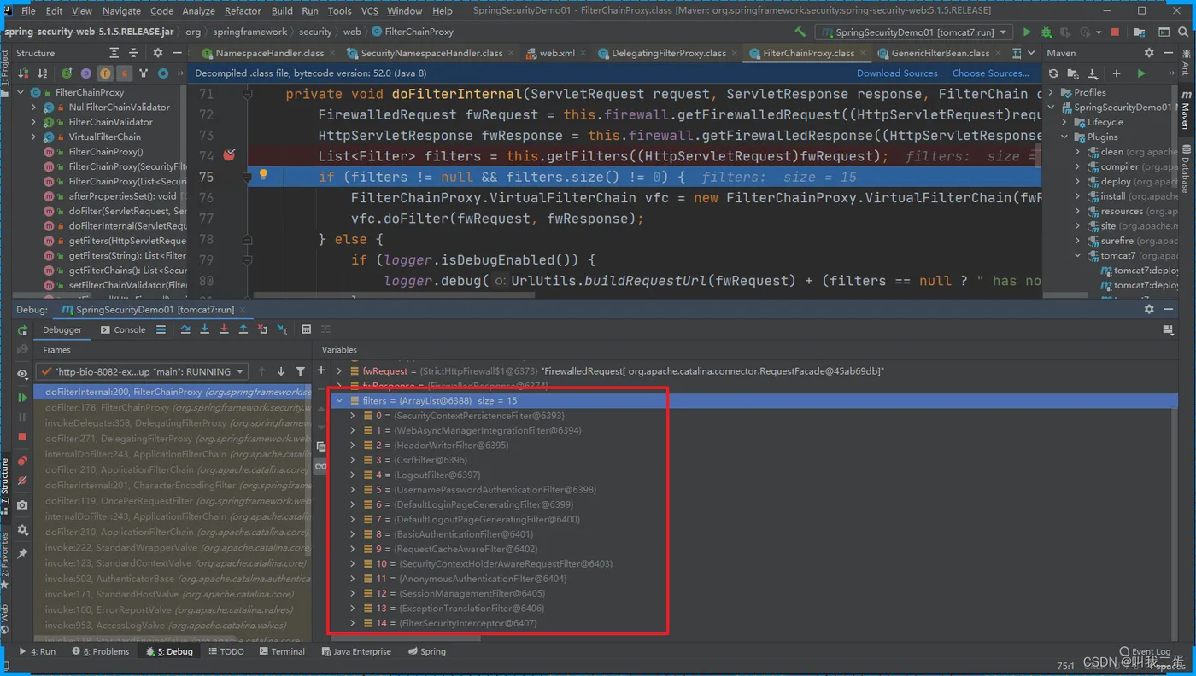Select doFilter:178 FilterChainProxy frame
1196x676 pixels.
(x=173, y=408)
